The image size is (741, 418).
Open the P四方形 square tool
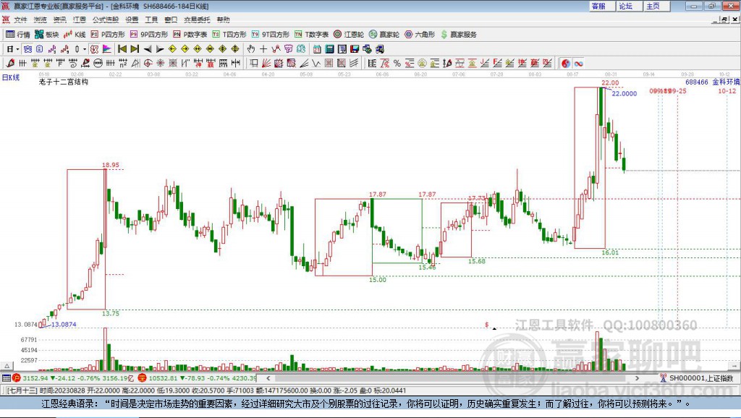[108, 35]
